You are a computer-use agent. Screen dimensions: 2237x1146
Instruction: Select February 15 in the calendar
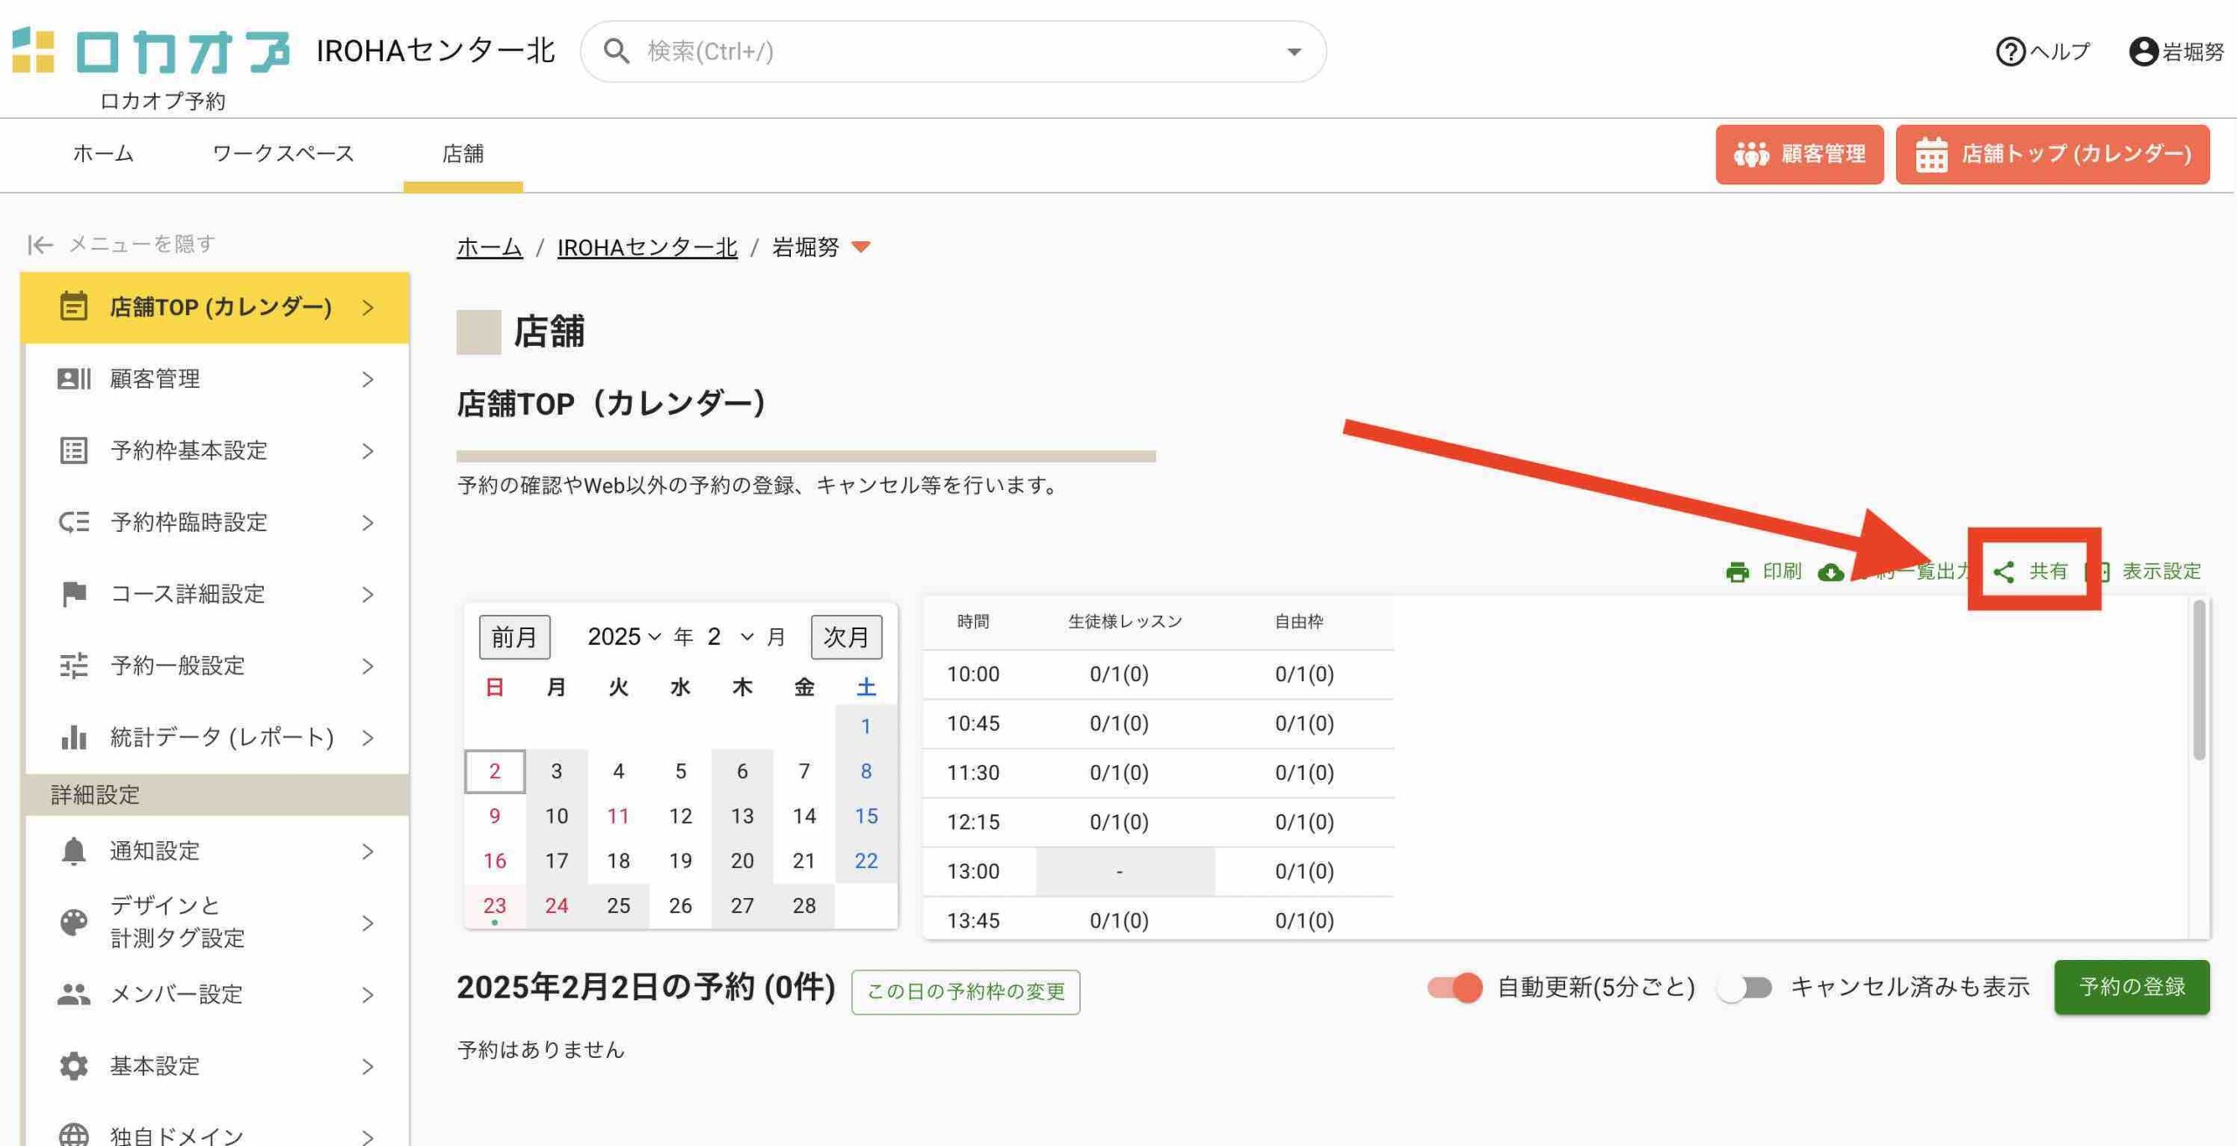865,816
